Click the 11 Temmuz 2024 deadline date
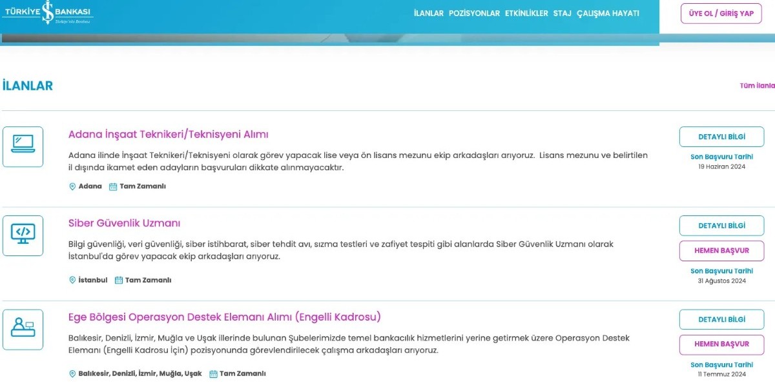The width and height of the screenshot is (775, 387). point(721,374)
